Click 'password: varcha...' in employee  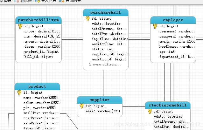(x=177, y=37)
